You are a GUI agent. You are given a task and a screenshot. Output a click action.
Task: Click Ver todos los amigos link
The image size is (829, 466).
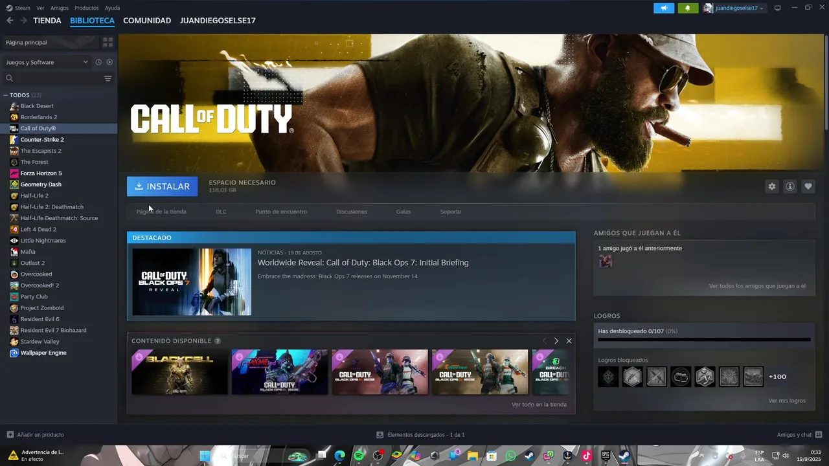click(757, 286)
